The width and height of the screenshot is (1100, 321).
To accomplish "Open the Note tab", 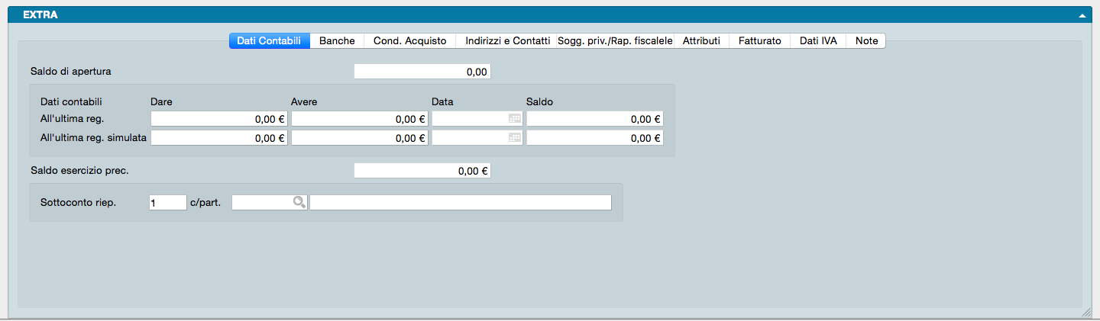I will tap(866, 41).
